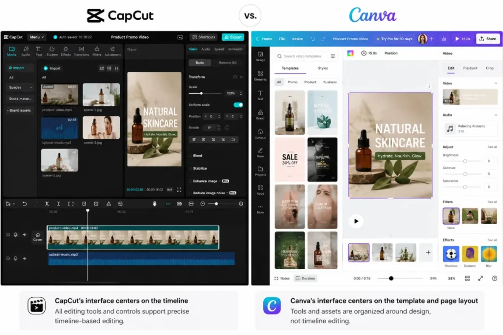Open Canva Brand sidebar panel
Screen dimensions: 503x335
[x=260, y=114]
